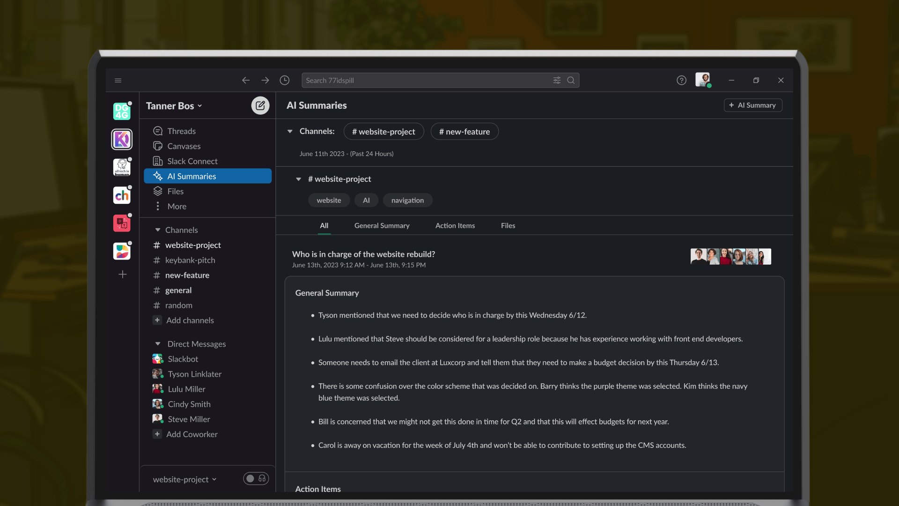
Task: Add a workspace with plus icon
Action: (123, 275)
